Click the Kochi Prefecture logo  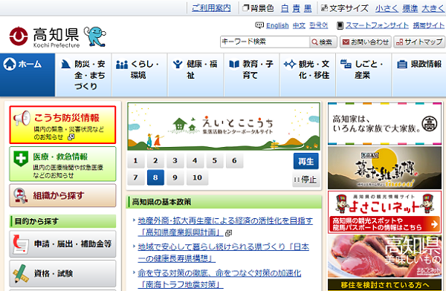coord(45,37)
